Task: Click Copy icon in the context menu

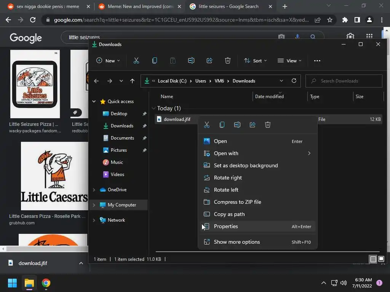Action: (222, 125)
